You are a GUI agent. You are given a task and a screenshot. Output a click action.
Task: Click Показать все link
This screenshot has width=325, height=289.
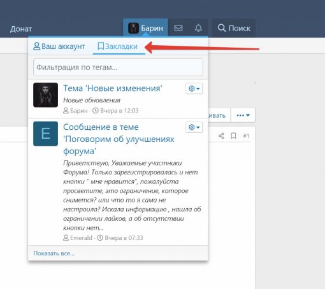pyautogui.click(x=54, y=253)
